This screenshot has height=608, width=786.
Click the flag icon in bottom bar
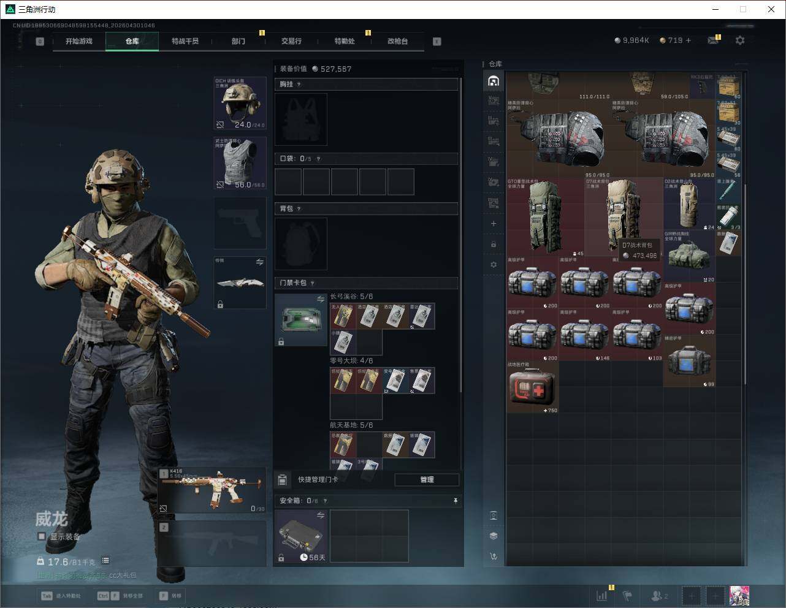tap(627, 595)
